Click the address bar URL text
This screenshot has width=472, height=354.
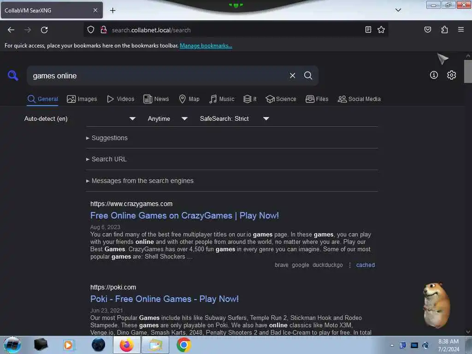(x=151, y=30)
